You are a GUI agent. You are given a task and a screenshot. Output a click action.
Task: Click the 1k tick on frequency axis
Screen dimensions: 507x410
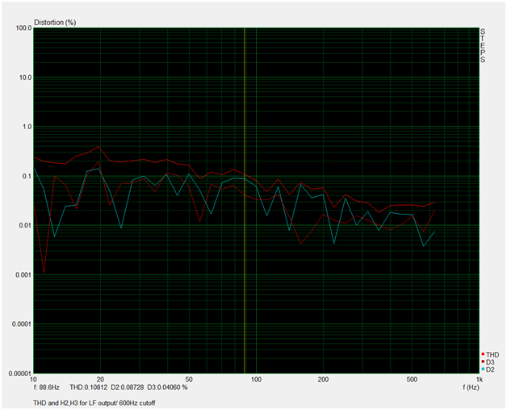click(480, 379)
